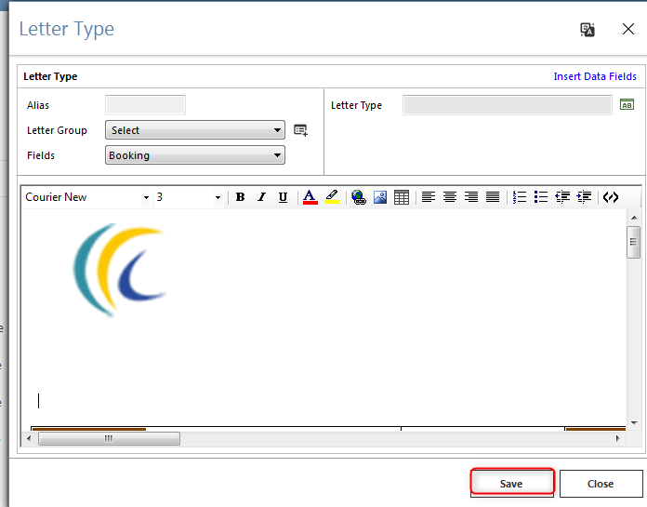This screenshot has height=507, width=647.
Task: Insert a table with the grid icon
Action: [x=402, y=197]
